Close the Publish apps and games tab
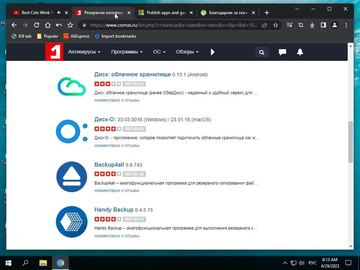 [192, 13]
